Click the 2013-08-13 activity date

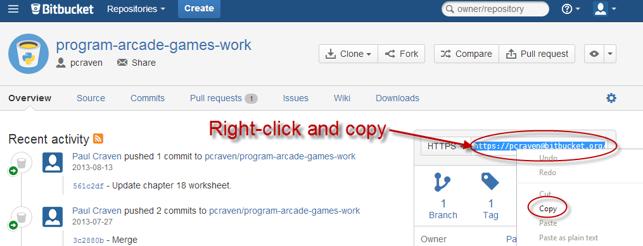coord(92,168)
